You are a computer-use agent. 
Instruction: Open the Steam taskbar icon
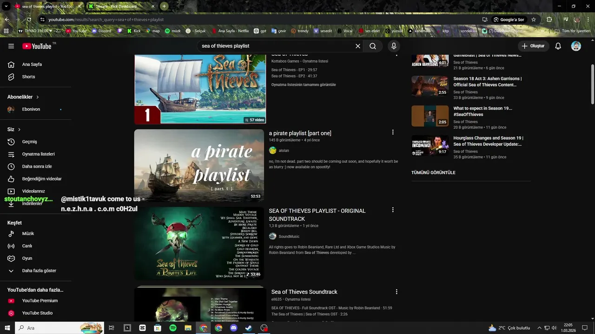click(x=249, y=328)
